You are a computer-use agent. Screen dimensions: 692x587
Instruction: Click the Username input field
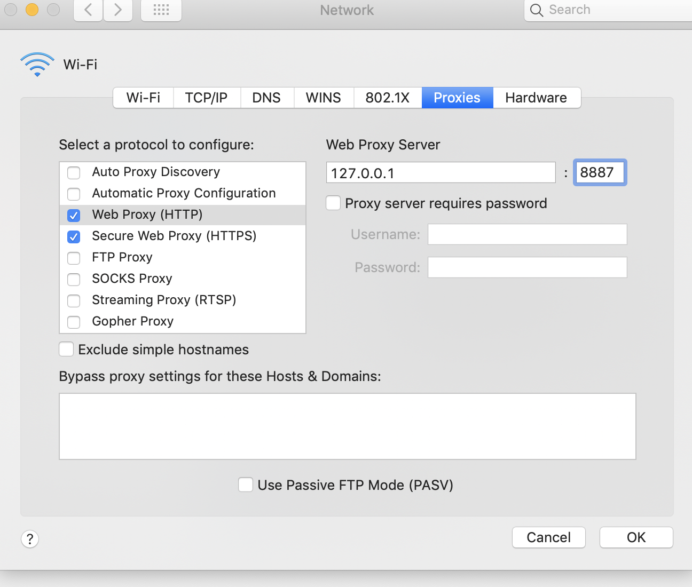coord(528,234)
